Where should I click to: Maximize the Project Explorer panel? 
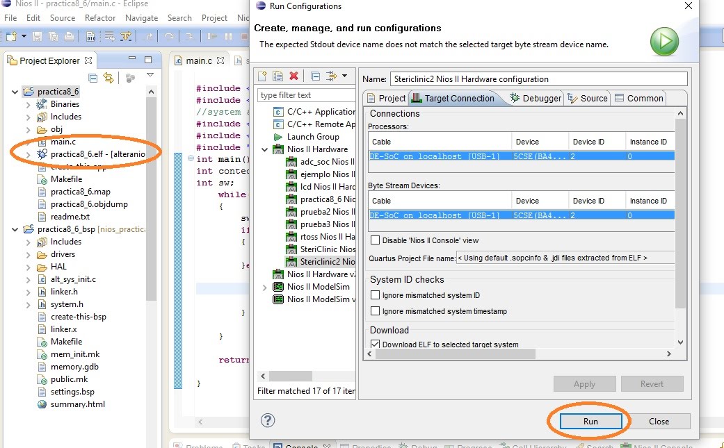(x=147, y=60)
